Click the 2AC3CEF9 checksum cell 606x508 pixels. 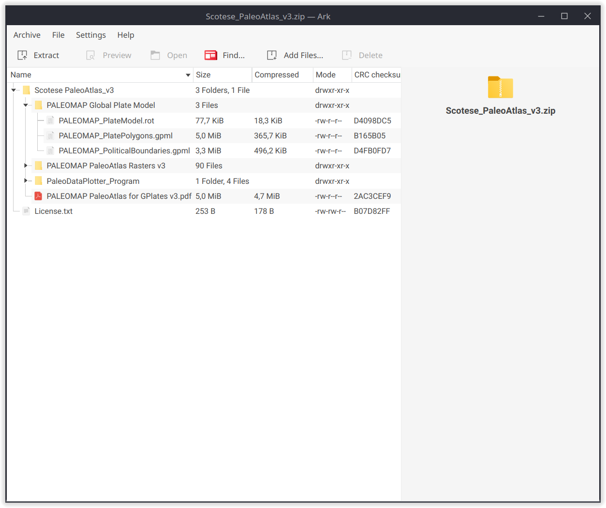pos(372,196)
